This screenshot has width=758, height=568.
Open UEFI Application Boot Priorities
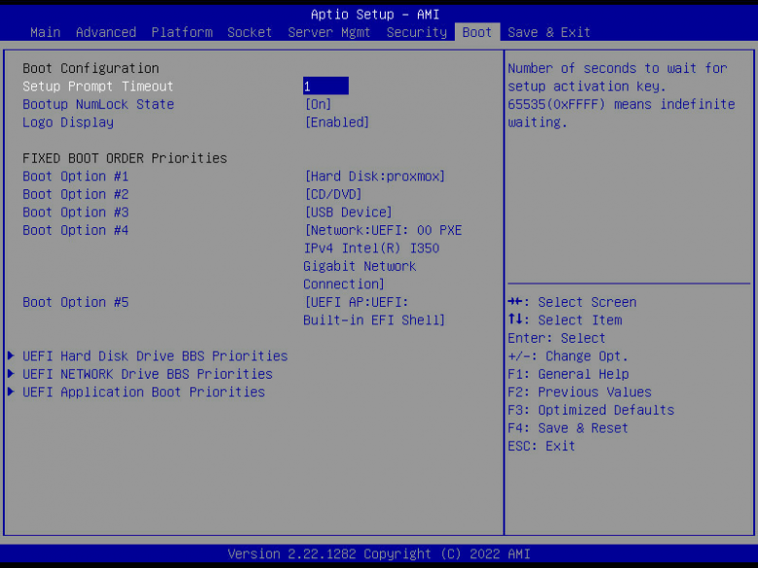click(x=144, y=391)
